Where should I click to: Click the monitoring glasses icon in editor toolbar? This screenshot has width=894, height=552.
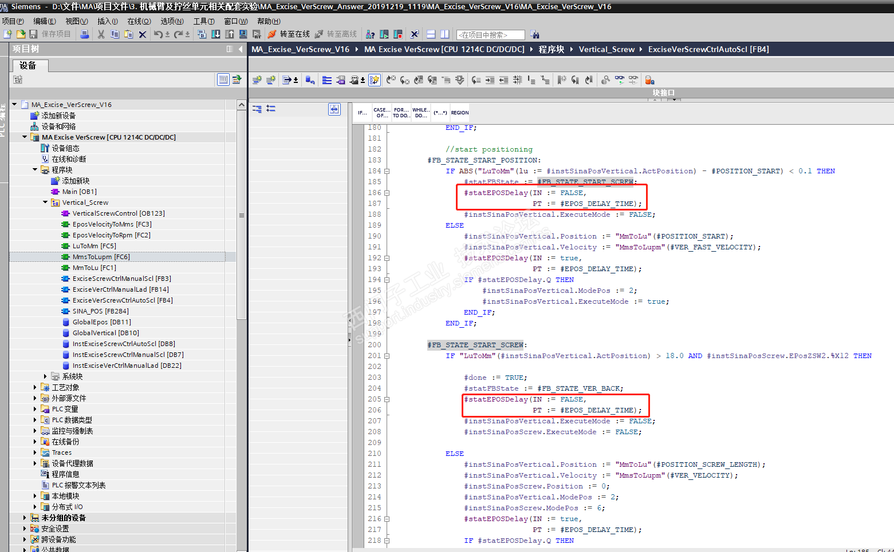(x=620, y=80)
